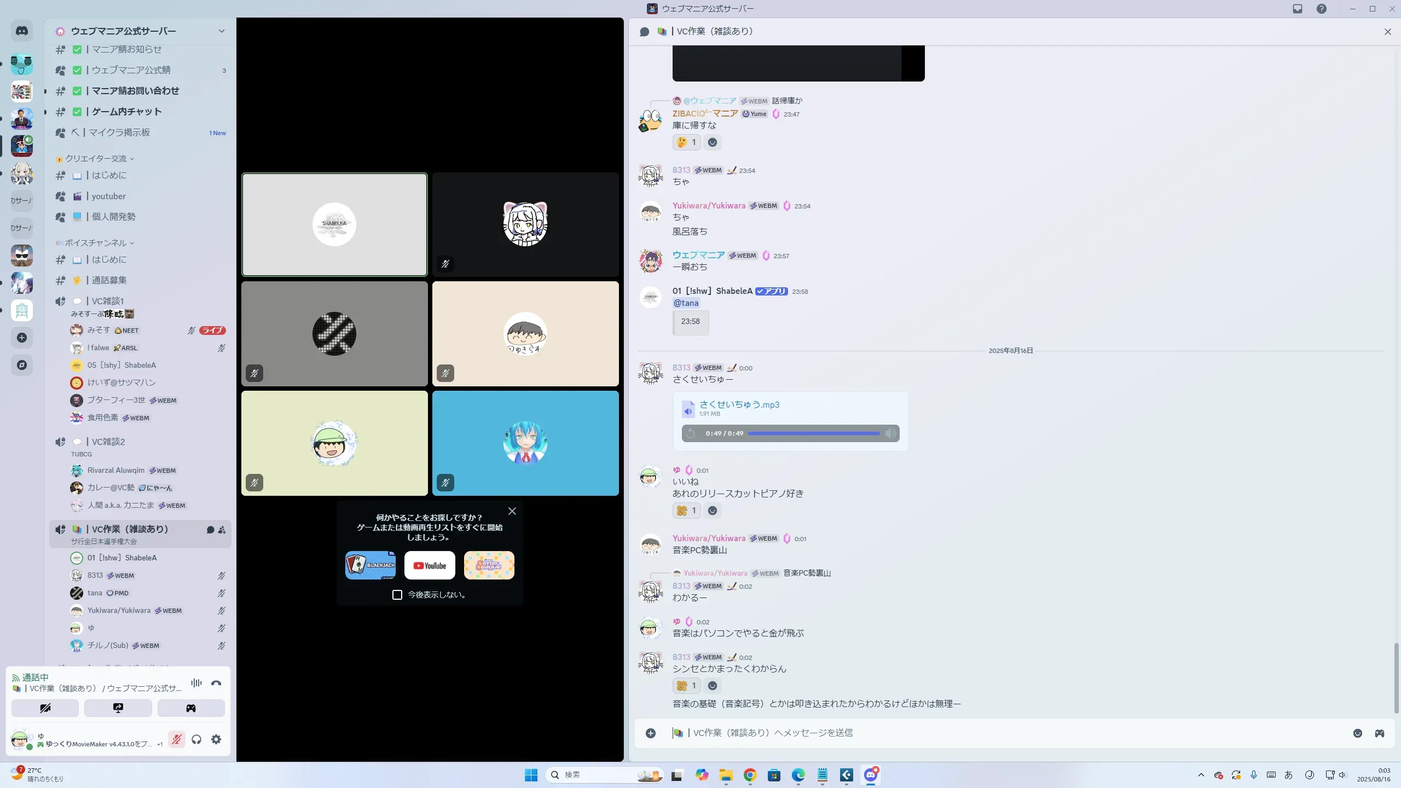Collapse the クリエイター交流 category
Viewport: 1401px width, 788px height.
tap(96, 159)
